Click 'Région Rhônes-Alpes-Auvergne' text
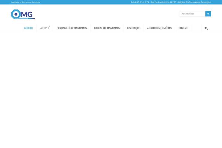The image size is (222, 148). coord(195,2)
